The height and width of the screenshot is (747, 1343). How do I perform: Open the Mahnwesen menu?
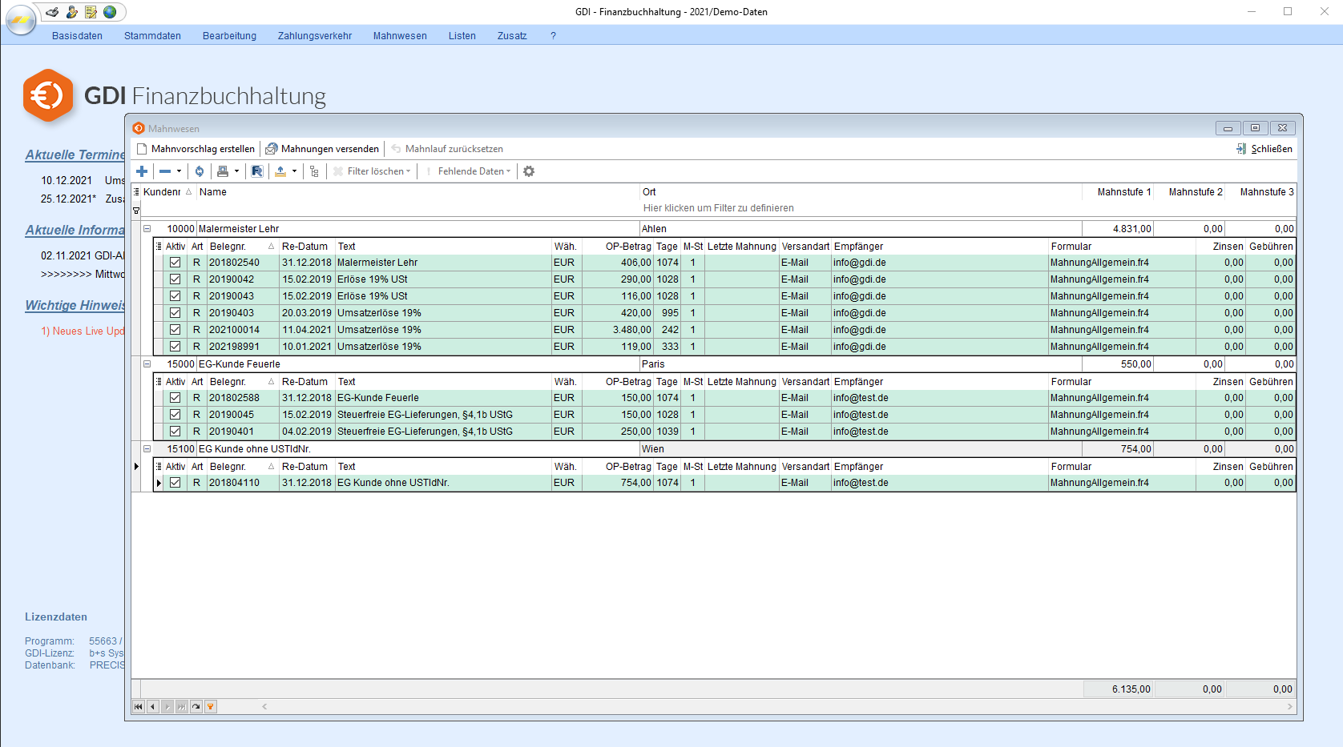tap(400, 36)
